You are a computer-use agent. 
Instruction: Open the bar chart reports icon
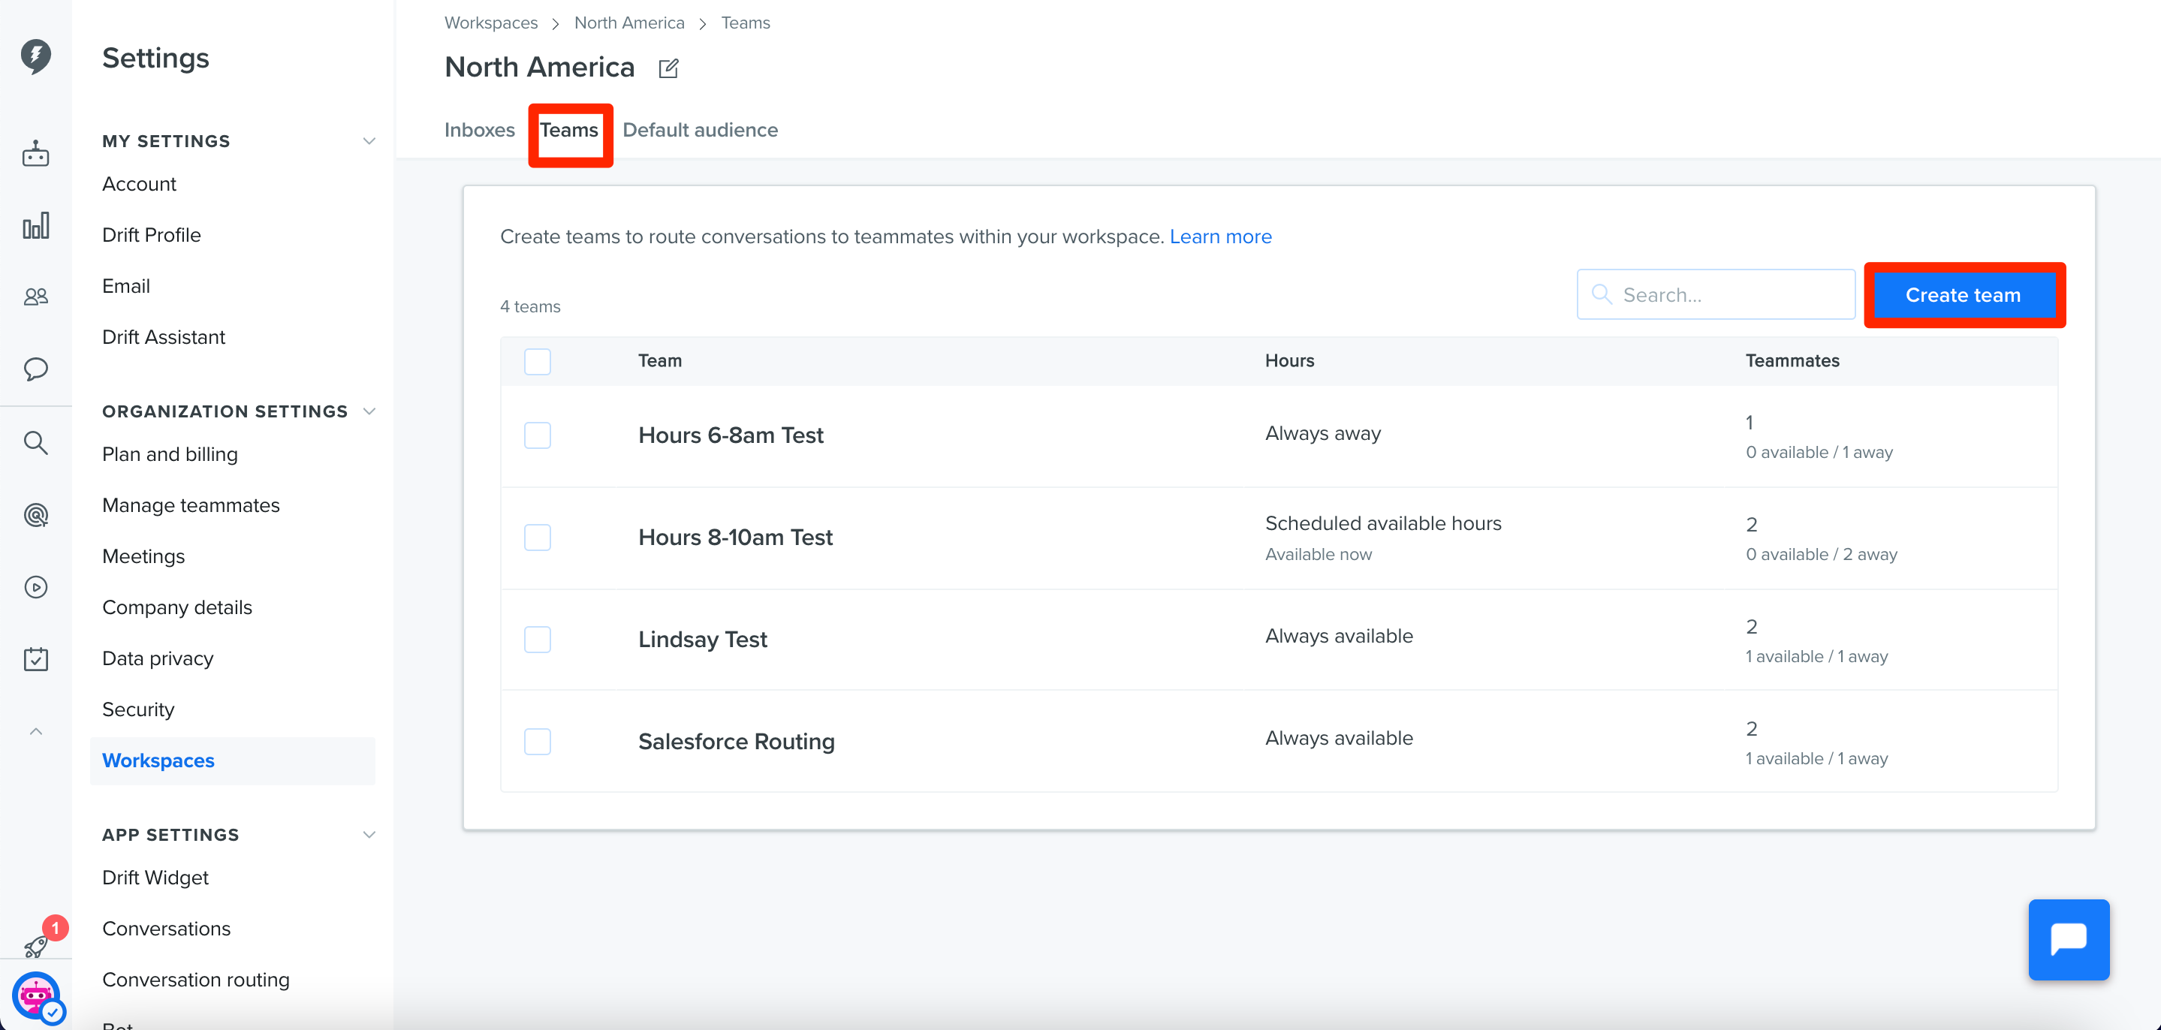click(x=35, y=226)
